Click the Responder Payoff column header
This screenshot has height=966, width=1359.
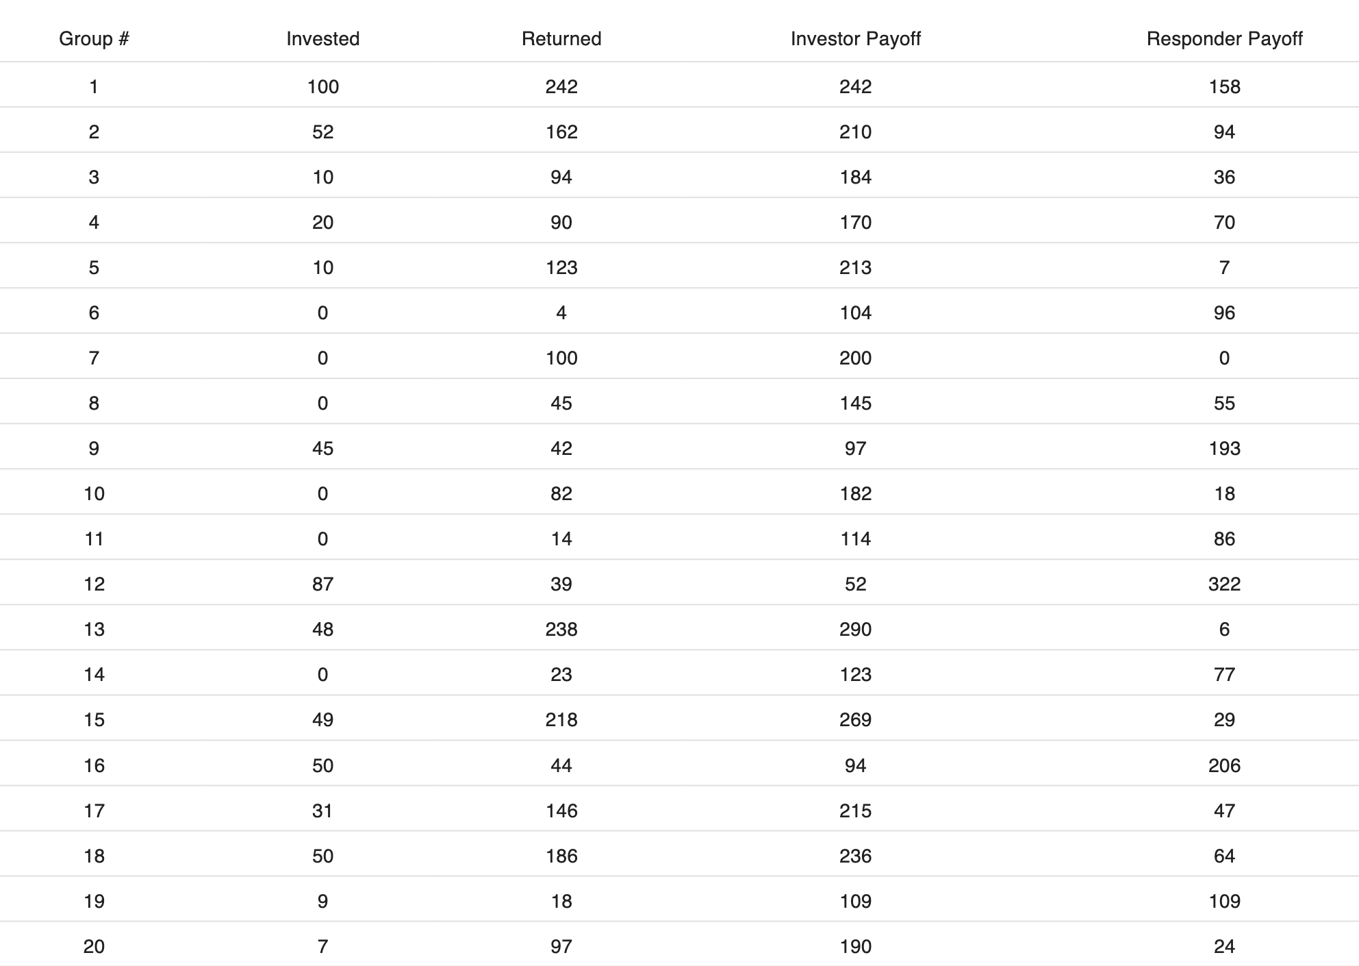pyautogui.click(x=1224, y=39)
